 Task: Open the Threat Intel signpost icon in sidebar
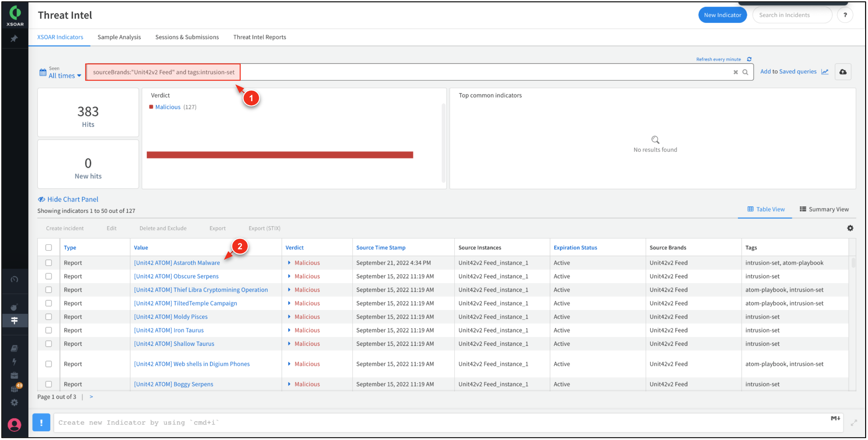point(14,321)
